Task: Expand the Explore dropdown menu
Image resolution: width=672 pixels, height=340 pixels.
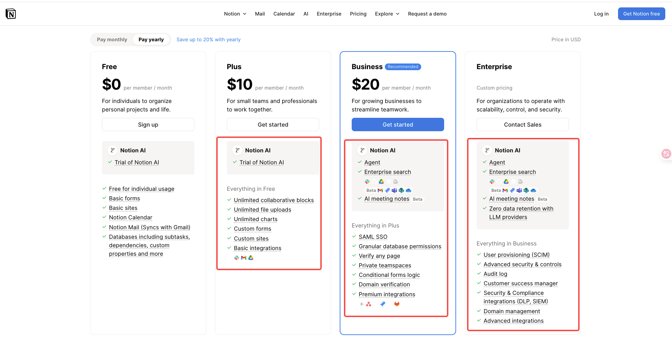Action: 387,14
